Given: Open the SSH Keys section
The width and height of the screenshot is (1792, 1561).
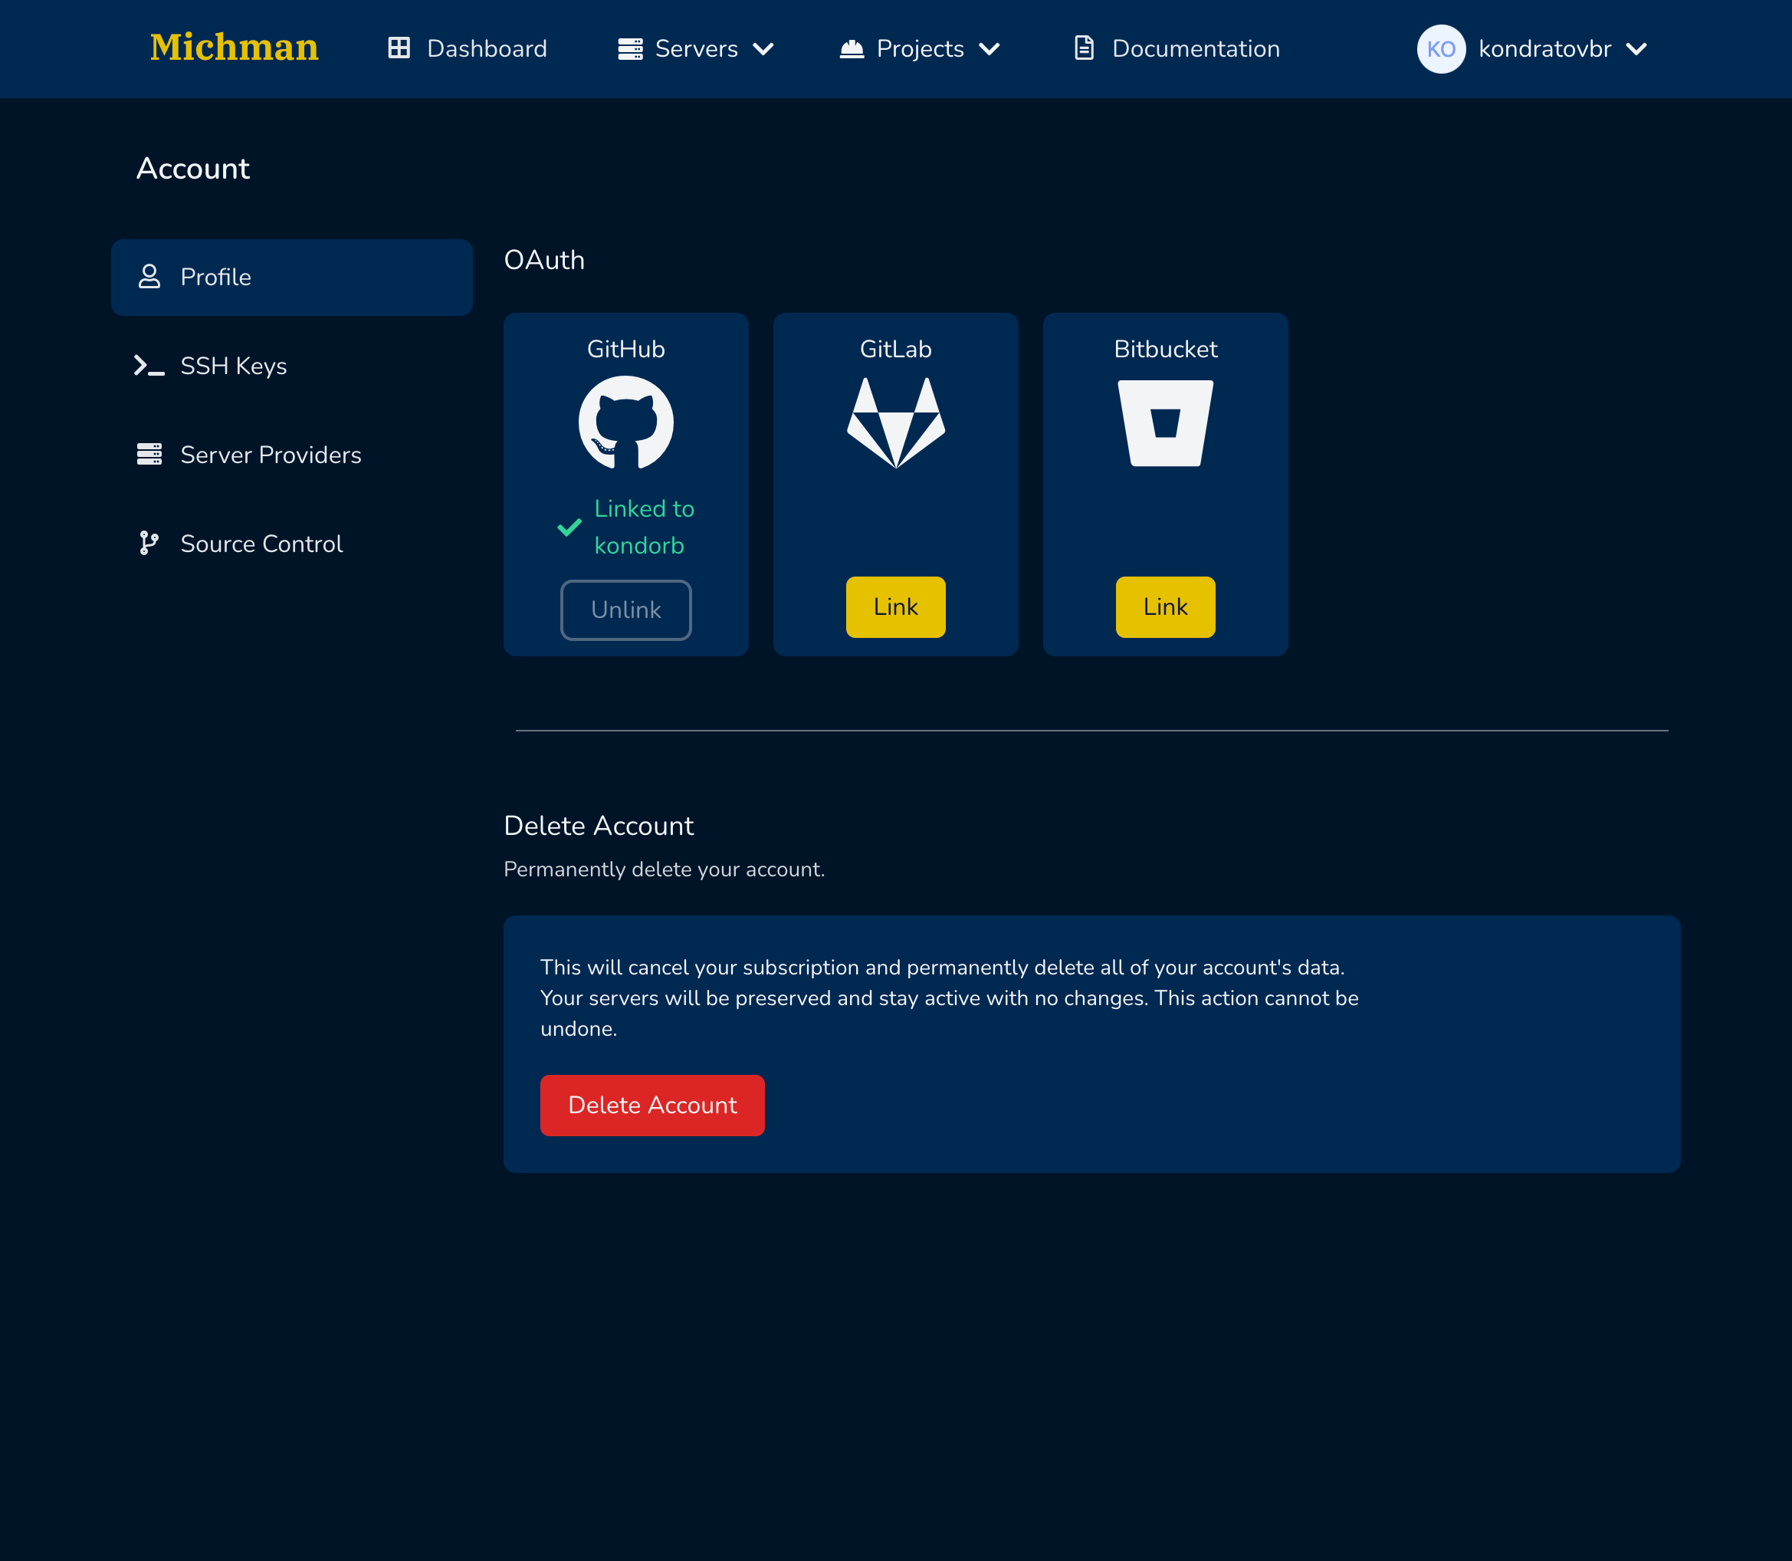Looking at the screenshot, I should (x=233, y=366).
